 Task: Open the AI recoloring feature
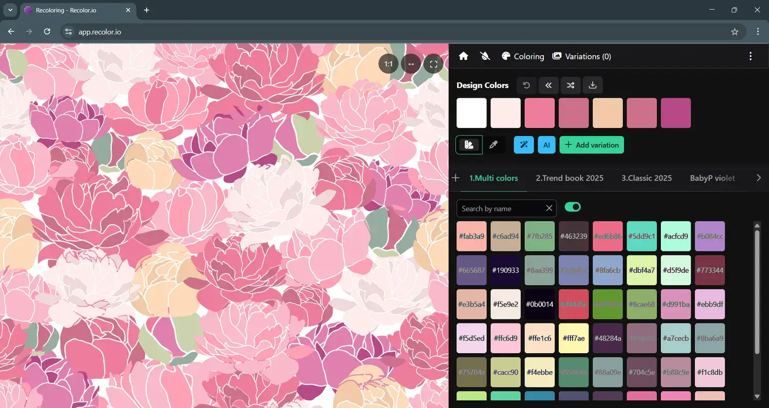click(546, 145)
